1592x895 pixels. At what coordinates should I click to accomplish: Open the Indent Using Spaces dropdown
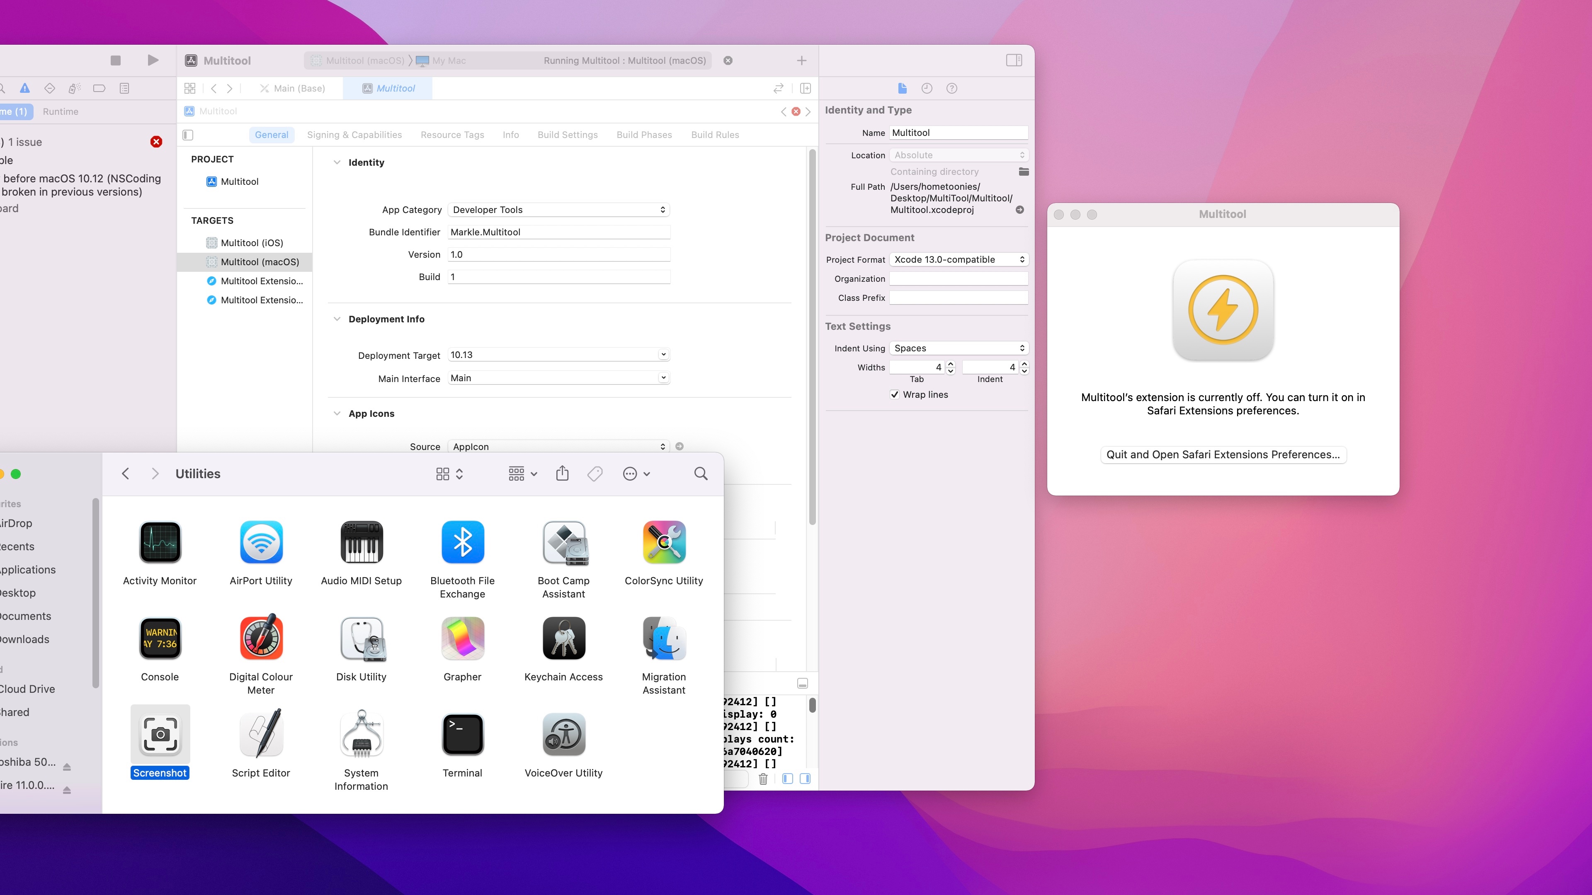[959, 348]
